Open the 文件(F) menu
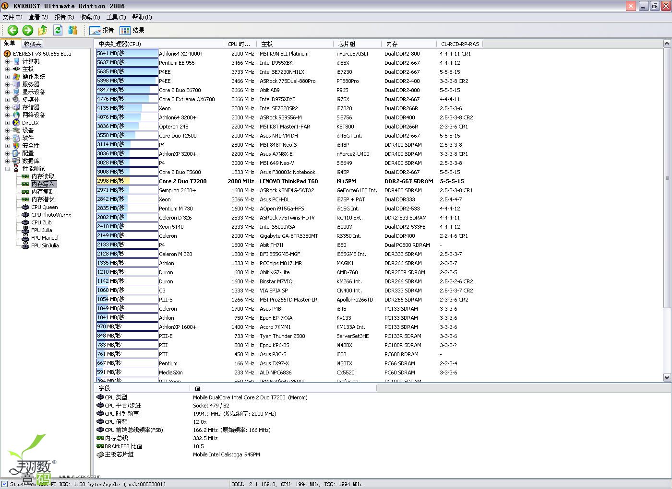Viewport: 672px width, 489px height. pos(12,17)
